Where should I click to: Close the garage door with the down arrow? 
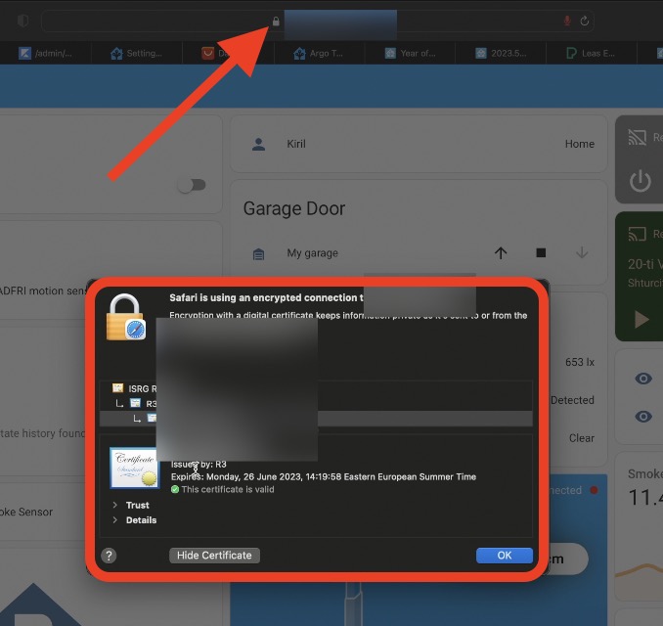point(582,252)
